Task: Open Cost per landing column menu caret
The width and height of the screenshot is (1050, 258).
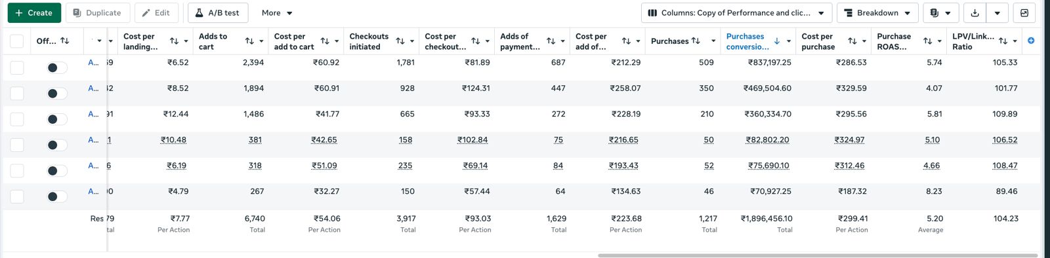Action: [186, 41]
